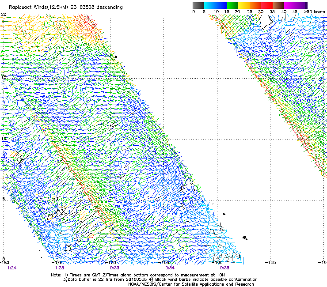
Task: Click the longitude '-180' axis label
Action: coord(4,262)
